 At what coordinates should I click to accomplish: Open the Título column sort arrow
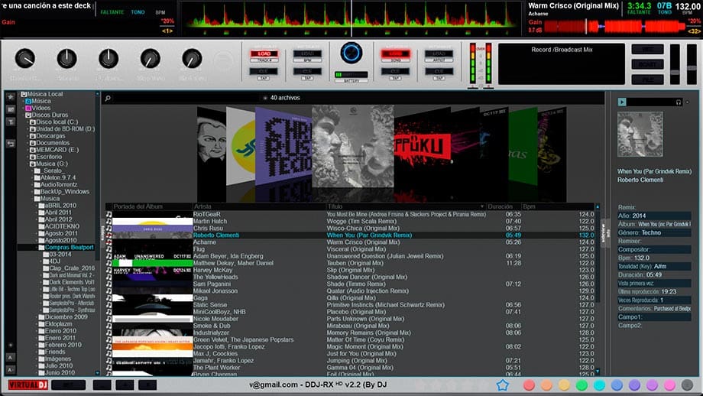(x=482, y=206)
